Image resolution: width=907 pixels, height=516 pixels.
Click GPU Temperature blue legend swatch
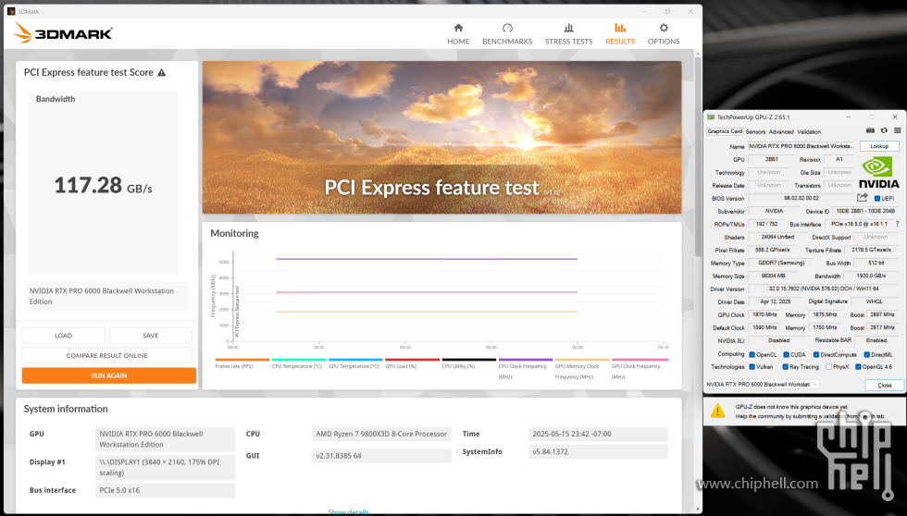tap(355, 360)
